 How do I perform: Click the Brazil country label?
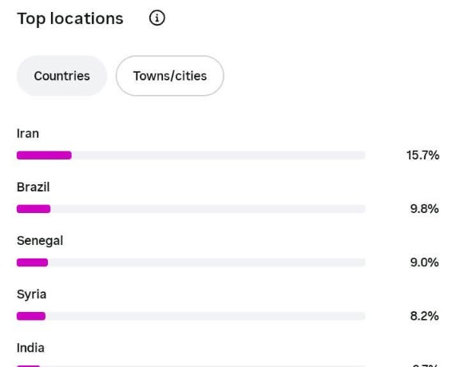[34, 187]
